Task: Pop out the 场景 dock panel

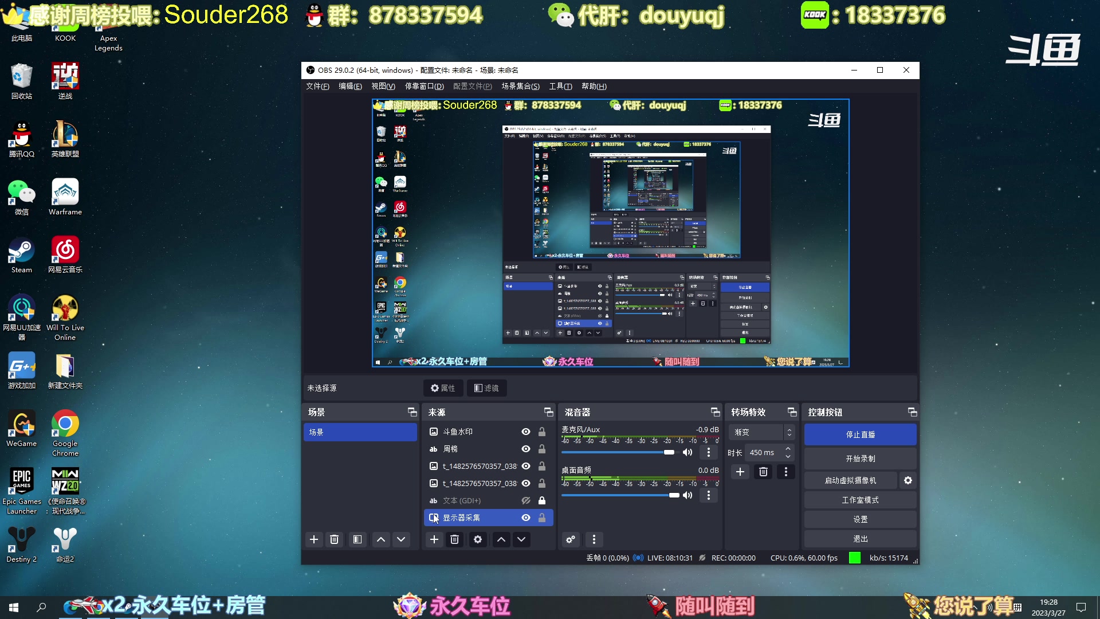Action: 412,412
